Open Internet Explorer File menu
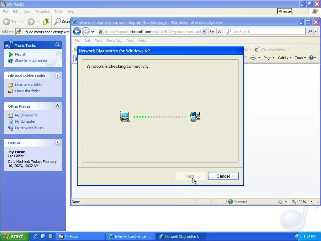Image resolution: width=321 pixels, height=241 pixels. coord(77,40)
